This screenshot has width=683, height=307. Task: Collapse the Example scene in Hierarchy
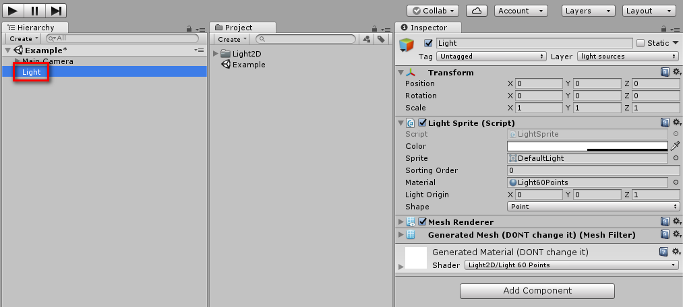7,50
